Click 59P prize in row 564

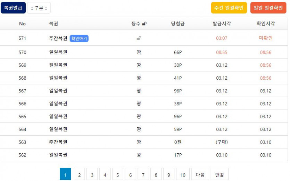[178, 129]
